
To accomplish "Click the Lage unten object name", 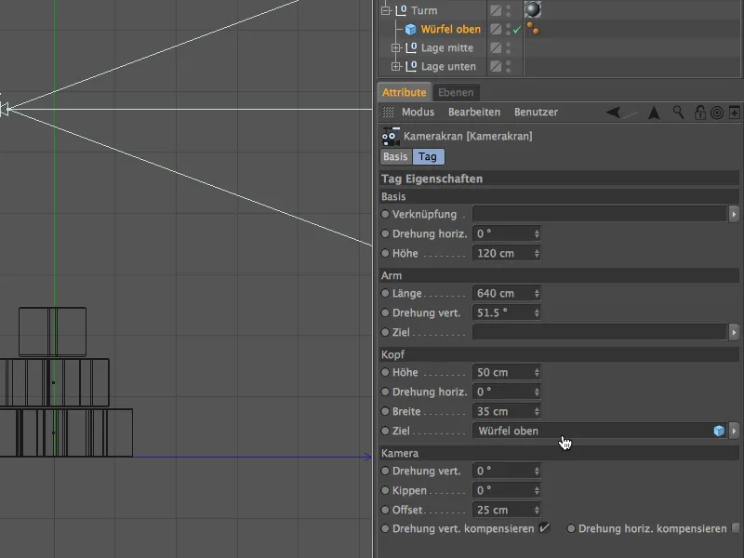I will pyautogui.click(x=448, y=66).
